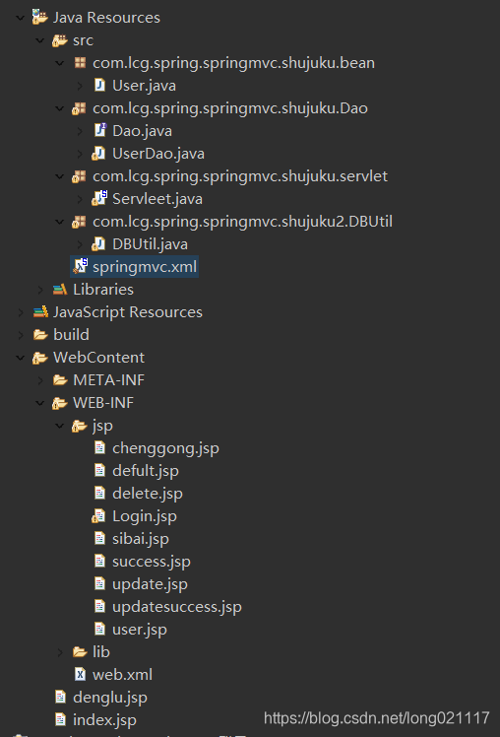Click the shujuku.Dao package icon
500x737 pixels.
click(x=79, y=108)
